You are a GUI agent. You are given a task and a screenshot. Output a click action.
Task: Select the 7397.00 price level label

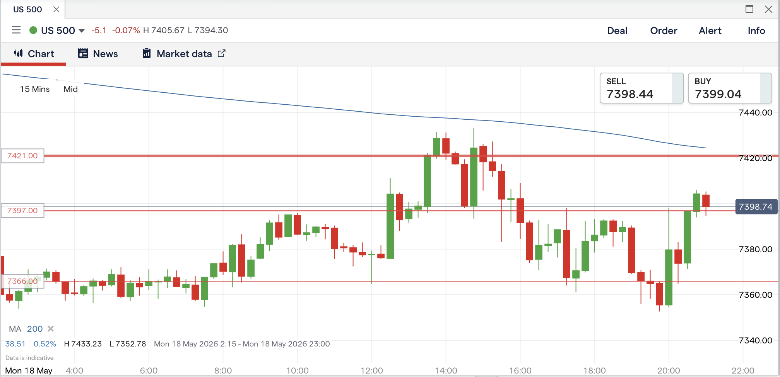22,211
